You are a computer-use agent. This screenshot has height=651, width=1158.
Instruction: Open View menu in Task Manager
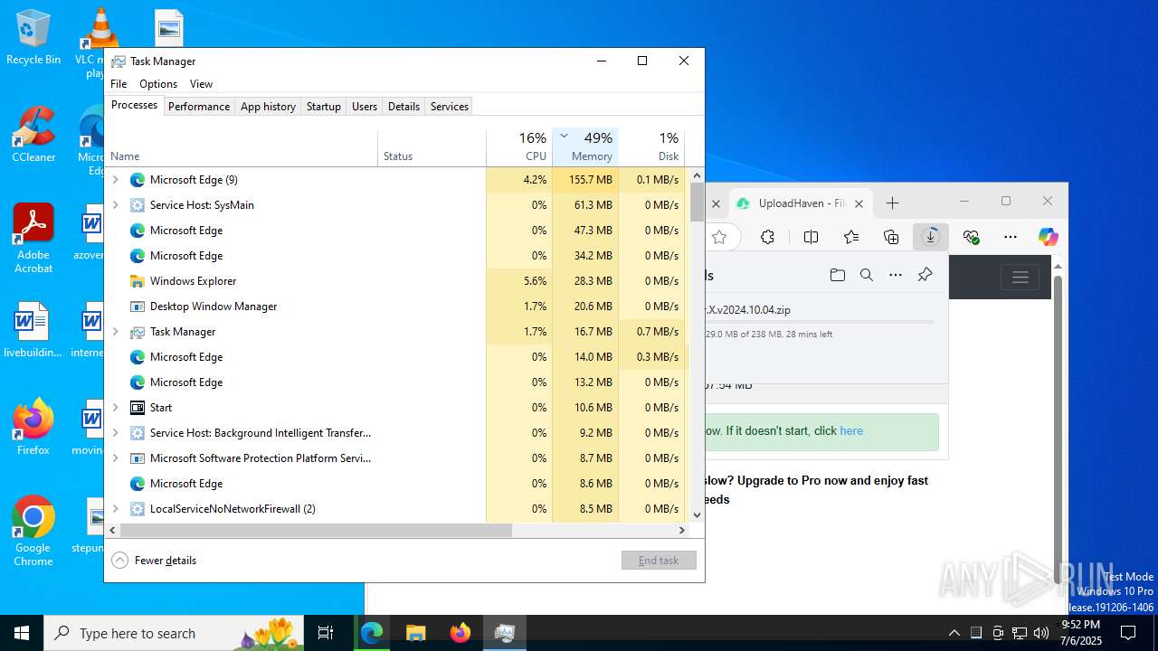[201, 84]
